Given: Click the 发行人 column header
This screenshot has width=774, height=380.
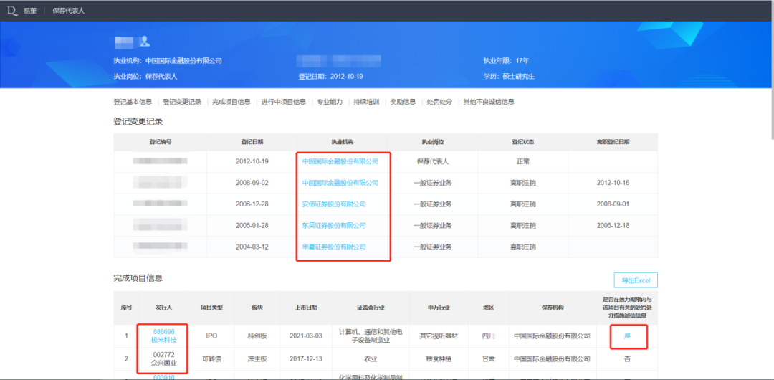Looking at the screenshot, I should pyautogui.click(x=164, y=308).
